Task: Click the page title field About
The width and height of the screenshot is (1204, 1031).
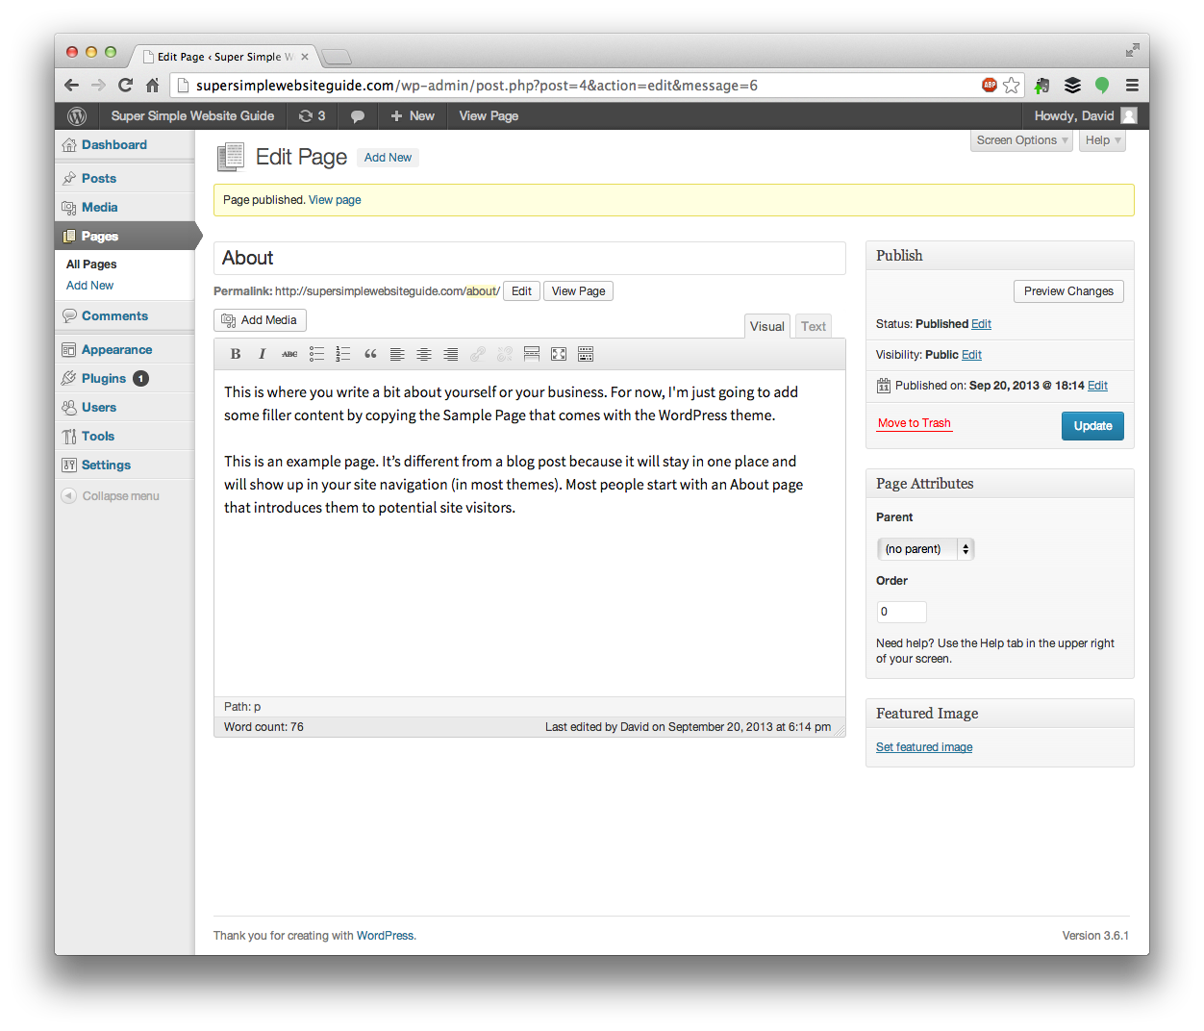Action: (x=529, y=258)
